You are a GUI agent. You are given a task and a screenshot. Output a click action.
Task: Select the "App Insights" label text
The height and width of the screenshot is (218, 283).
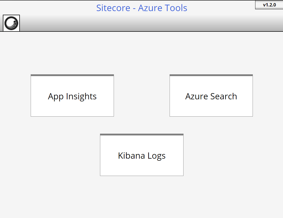tap(72, 96)
